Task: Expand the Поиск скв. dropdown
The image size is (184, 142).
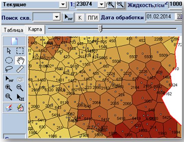Action: pos(57,17)
